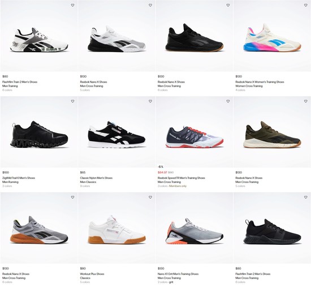The width and height of the screenshot is (311, 285).
Task: Toggle wishlist heart on black gum-sole Nano X
Action: tap(228, 5)
